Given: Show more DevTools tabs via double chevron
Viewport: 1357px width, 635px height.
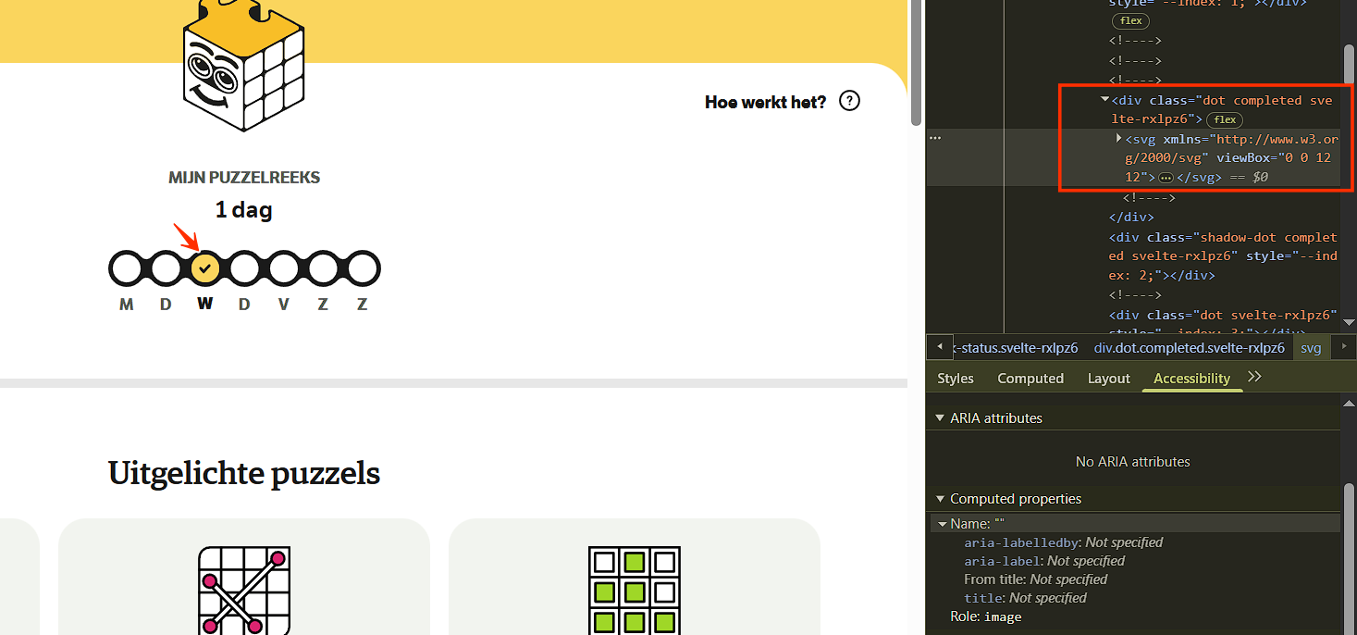Looking at the screenshot, I should [x=1254, y=377].
